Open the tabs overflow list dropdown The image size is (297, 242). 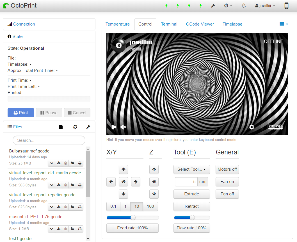[x=284, y=24]
